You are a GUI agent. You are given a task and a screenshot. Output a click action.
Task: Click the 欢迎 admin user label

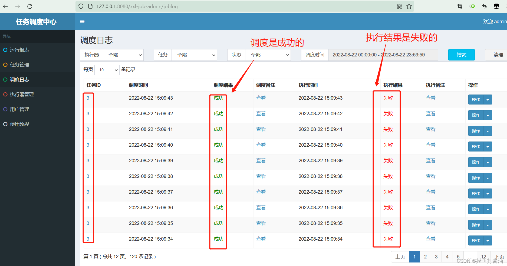pyautogui.click(x=495, y=22)
